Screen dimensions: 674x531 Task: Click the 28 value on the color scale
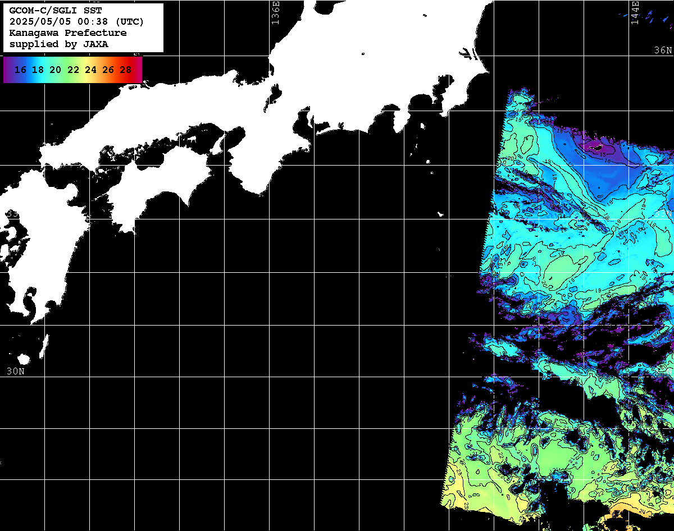[126, 70]
